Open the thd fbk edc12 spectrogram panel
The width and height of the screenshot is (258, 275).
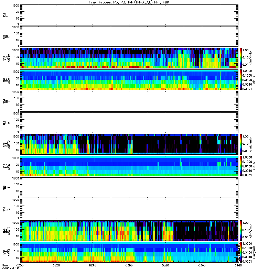(x=129, y=144)
